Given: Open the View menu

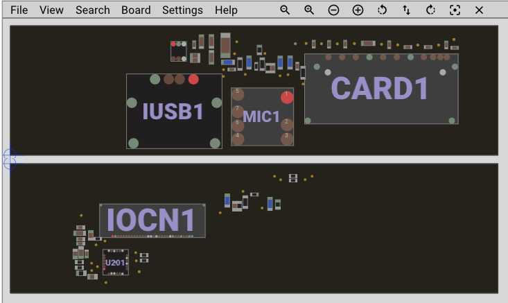Looking at the screenshot, I should (51, 10).
